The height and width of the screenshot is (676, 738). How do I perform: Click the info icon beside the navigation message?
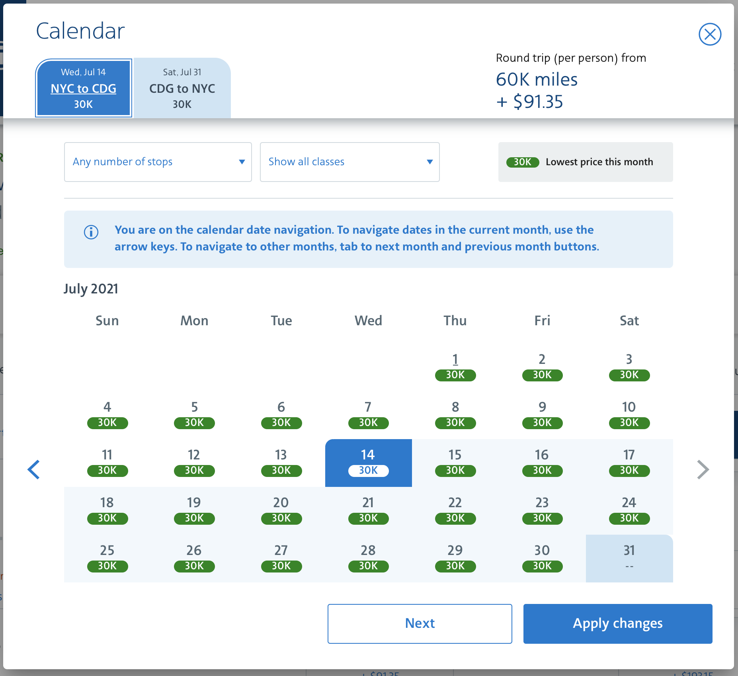pos(91,232)
